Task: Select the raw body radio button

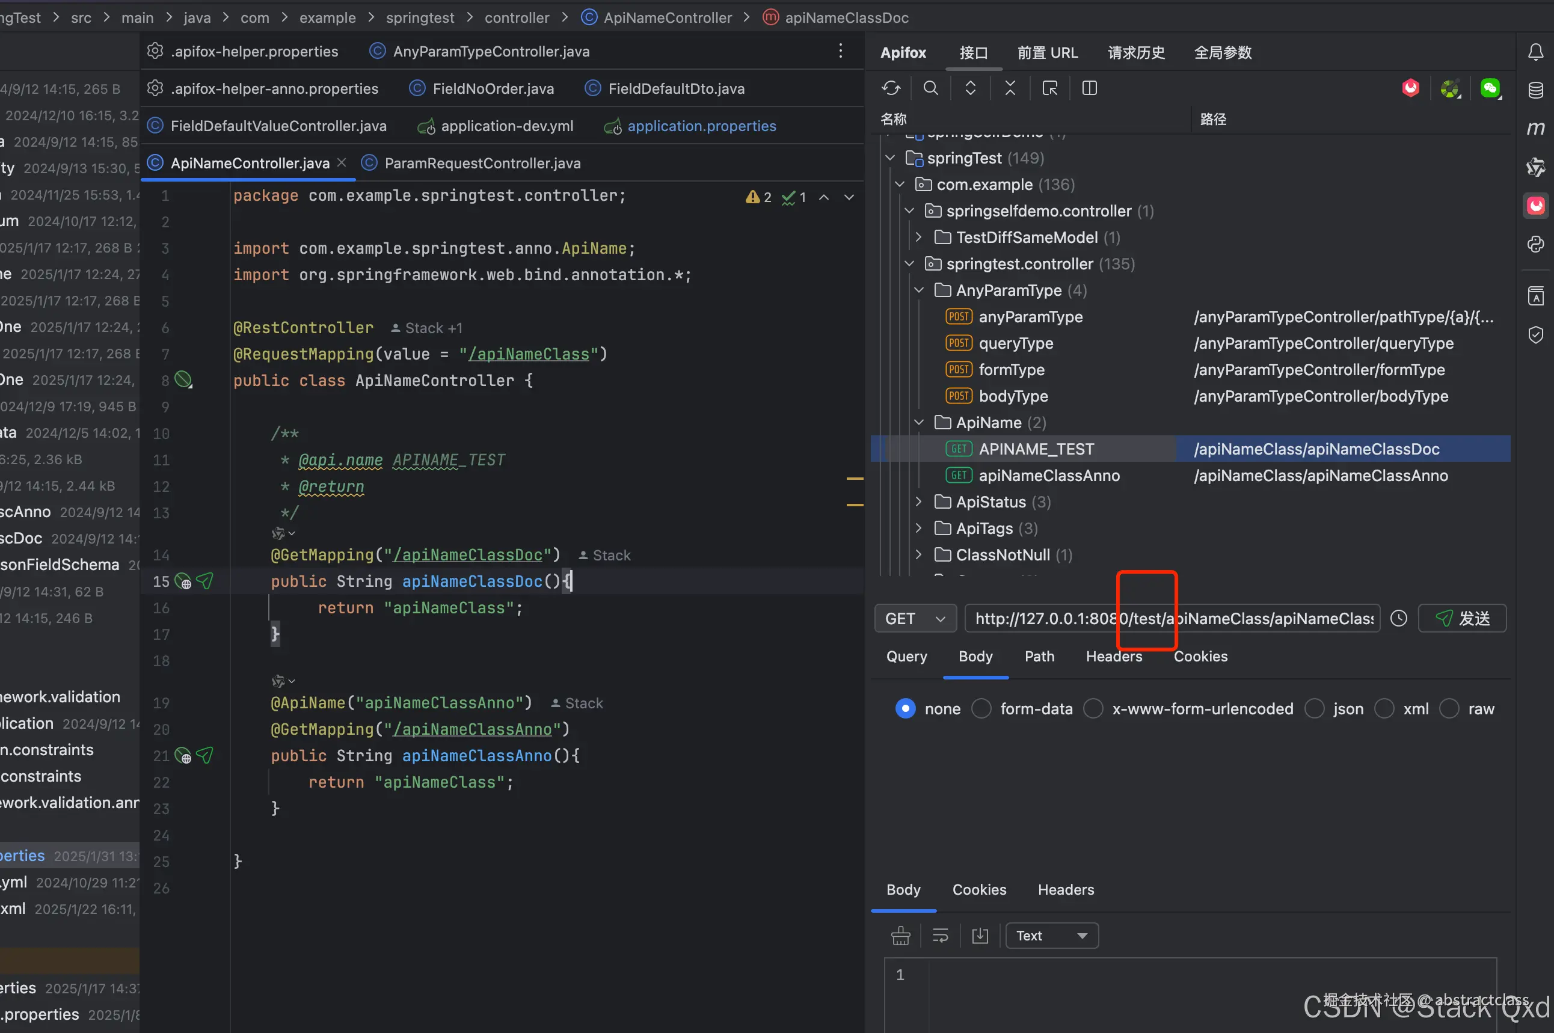Action: point(1449,709)
